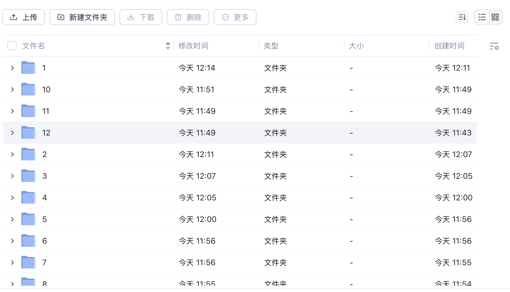Switch to grid view
510x292 pixels.
tap(495, 17)
